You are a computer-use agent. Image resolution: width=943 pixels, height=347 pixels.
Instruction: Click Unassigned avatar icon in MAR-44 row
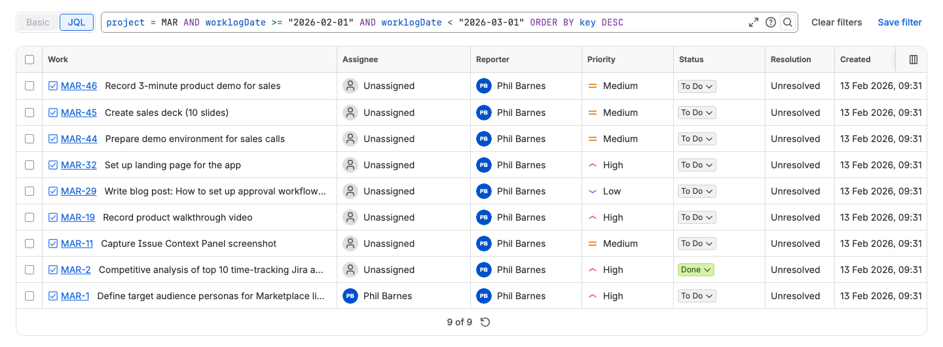pyautogui.click(x=350, y=139)
